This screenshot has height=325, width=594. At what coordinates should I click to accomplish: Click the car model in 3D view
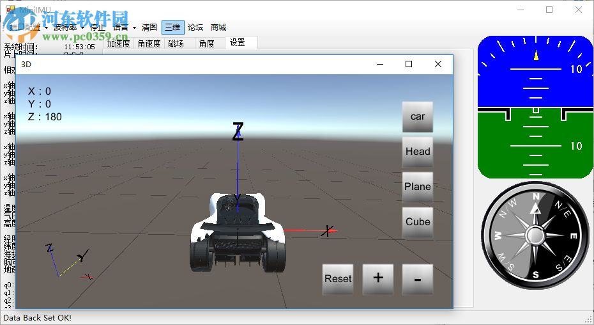(238, 232)
